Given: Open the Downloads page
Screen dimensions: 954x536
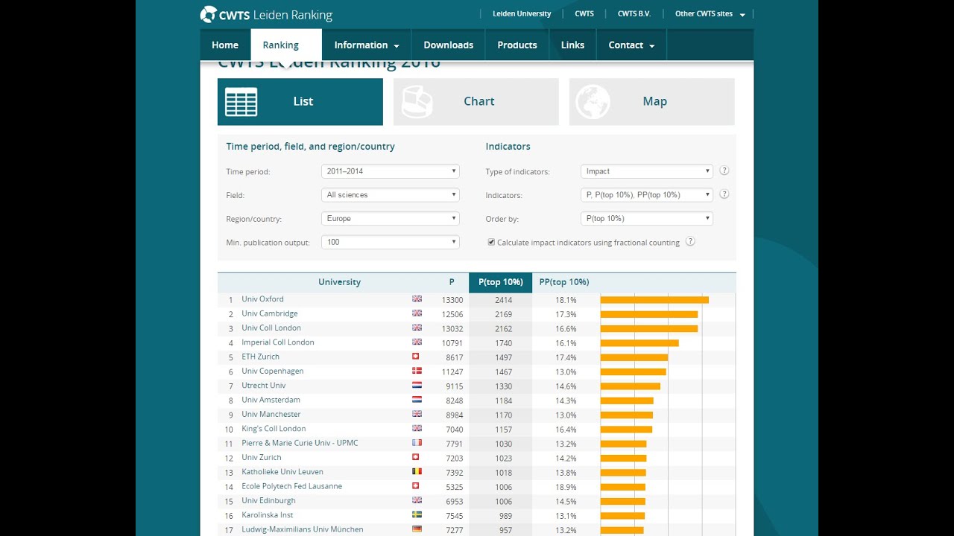Looking at the screenshot, I should pyautogui.click(x=449, y=45).
